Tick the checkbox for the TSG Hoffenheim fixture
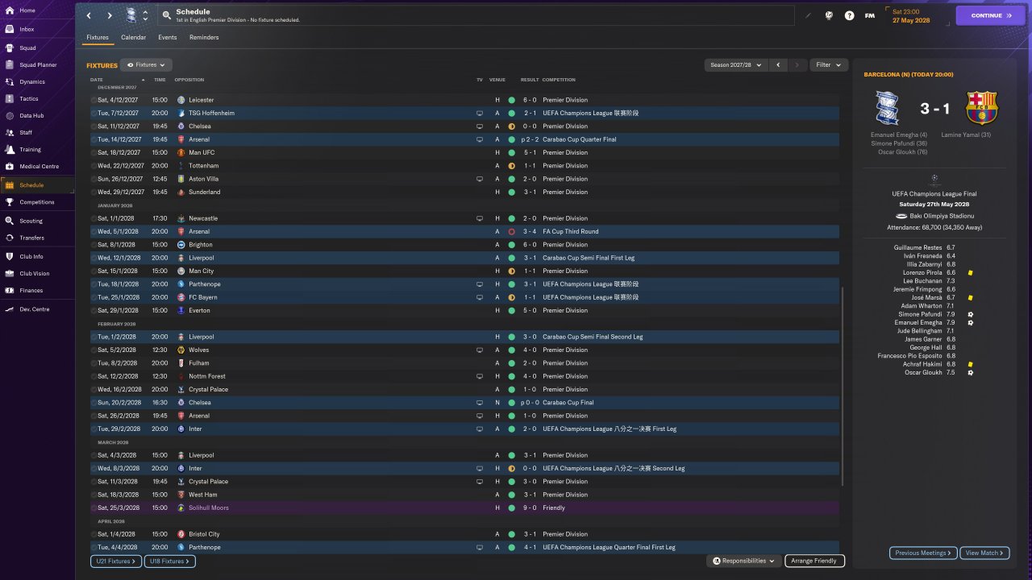 pos(94,113)
